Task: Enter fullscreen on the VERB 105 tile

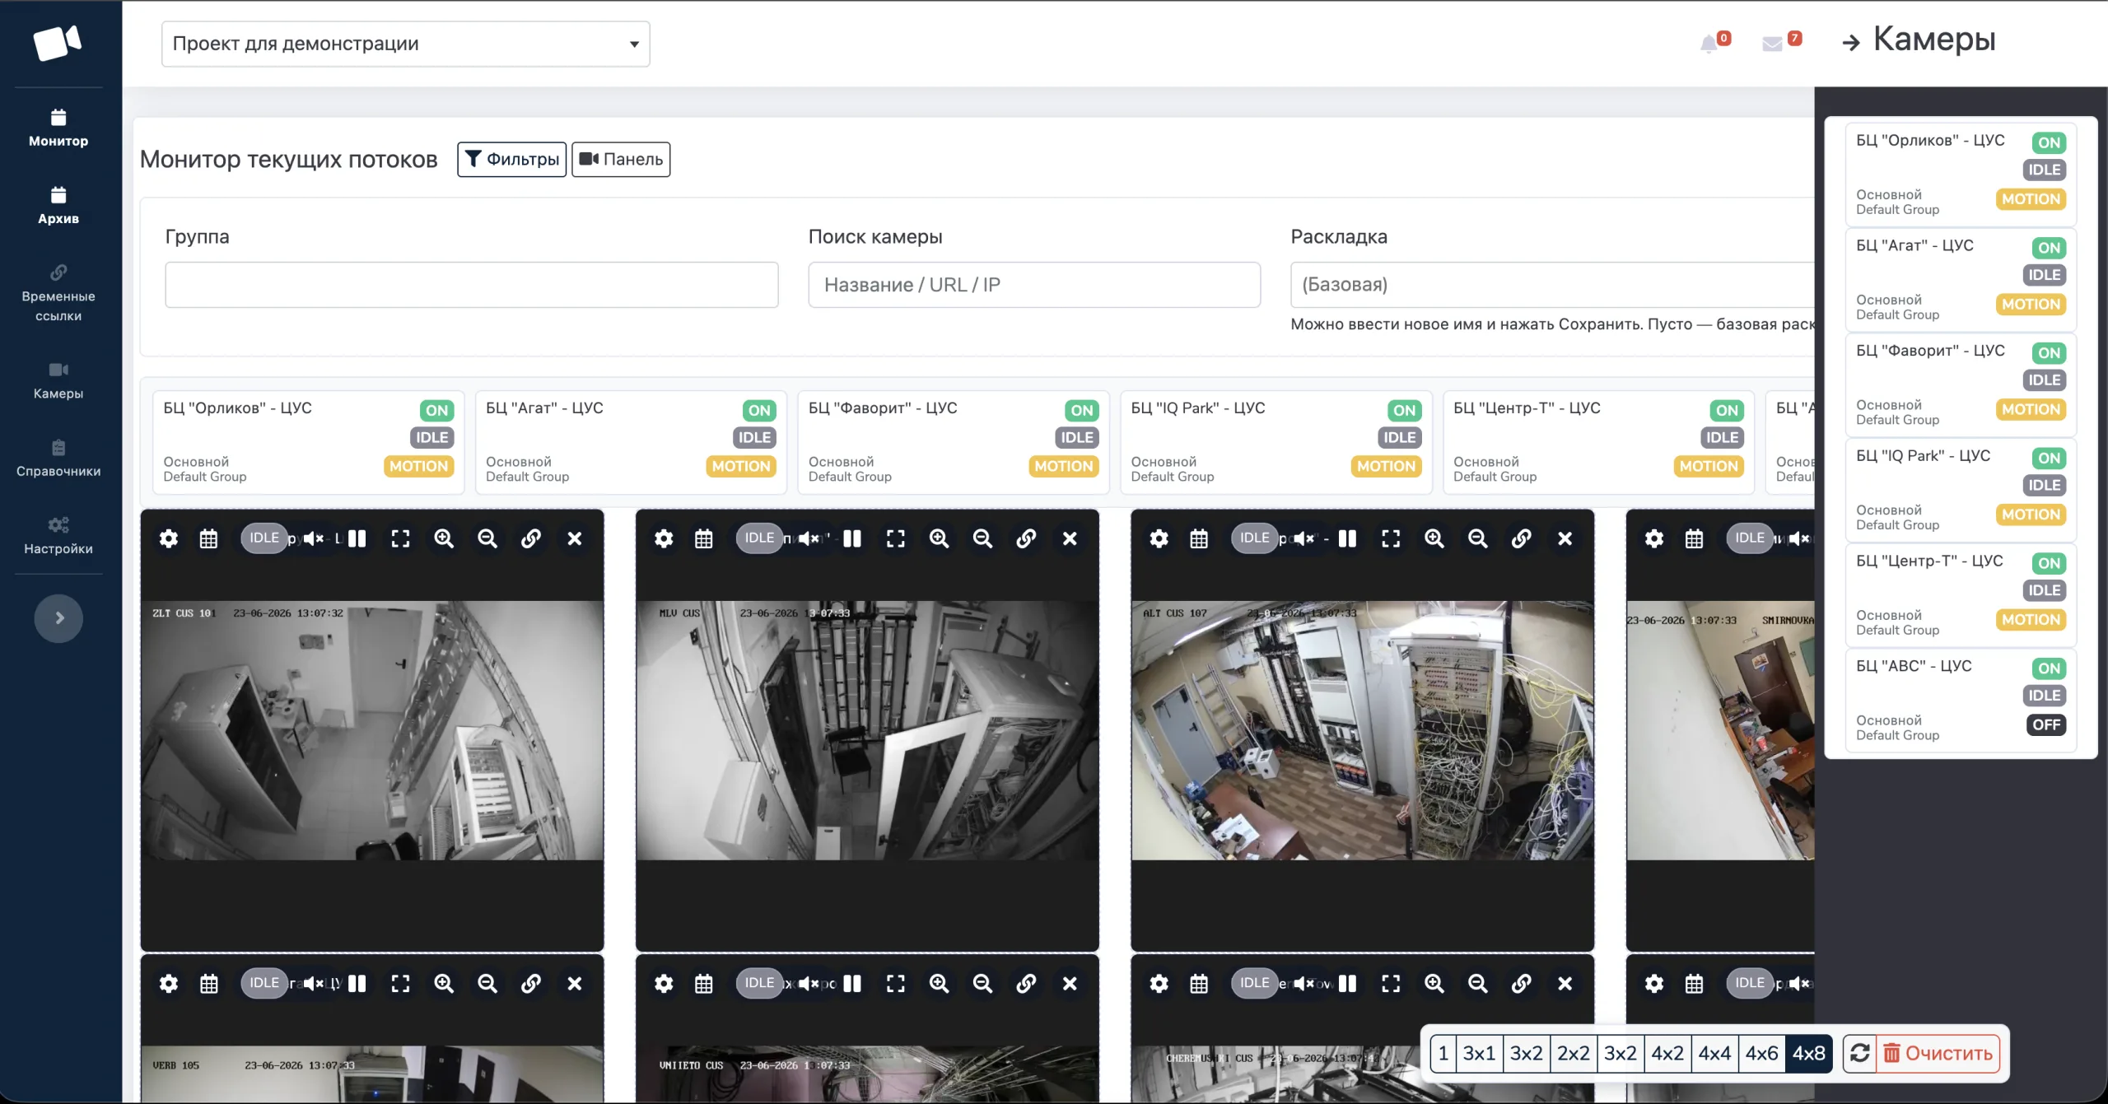Action: 400,983
